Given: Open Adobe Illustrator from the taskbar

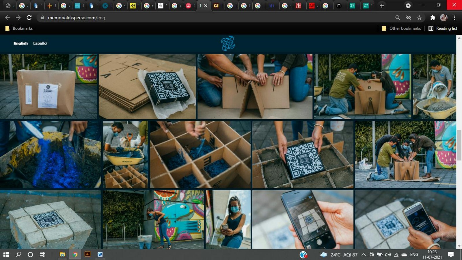Looking at the screenshot, I should click(x=87, y=254).
